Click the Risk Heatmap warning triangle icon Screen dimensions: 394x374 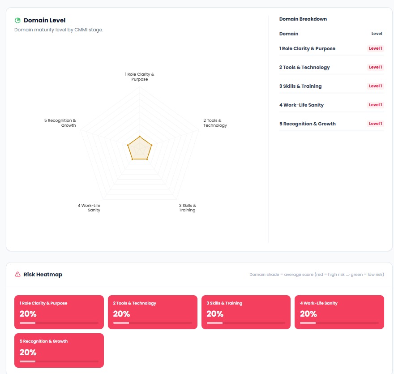point(17,274)
